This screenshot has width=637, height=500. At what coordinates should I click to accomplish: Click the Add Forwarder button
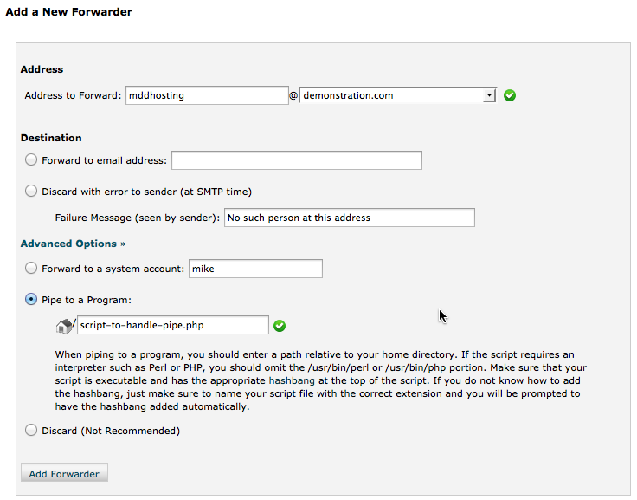64,473
